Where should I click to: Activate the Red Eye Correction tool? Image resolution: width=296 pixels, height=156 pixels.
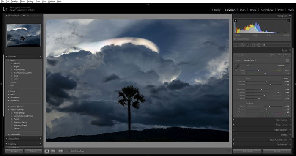click(248, 45)
